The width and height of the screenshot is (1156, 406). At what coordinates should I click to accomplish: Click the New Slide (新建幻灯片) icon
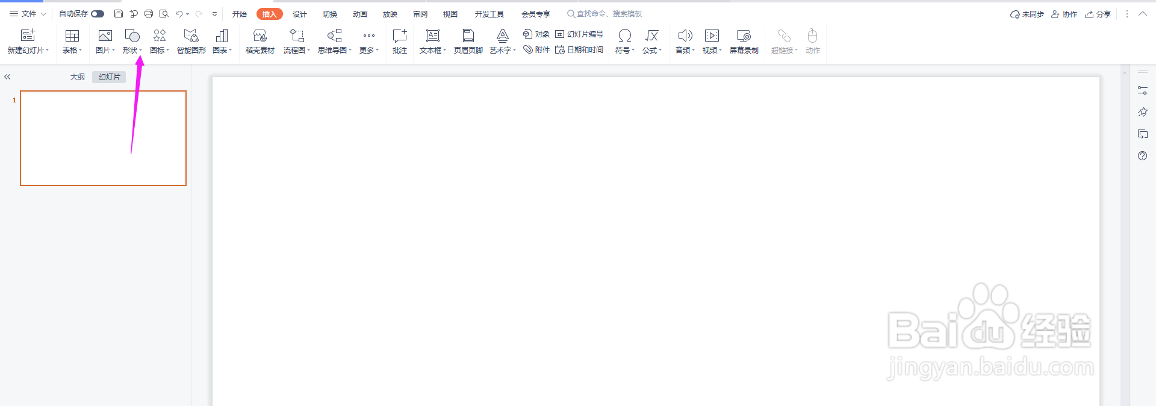[x=28, y=36]
